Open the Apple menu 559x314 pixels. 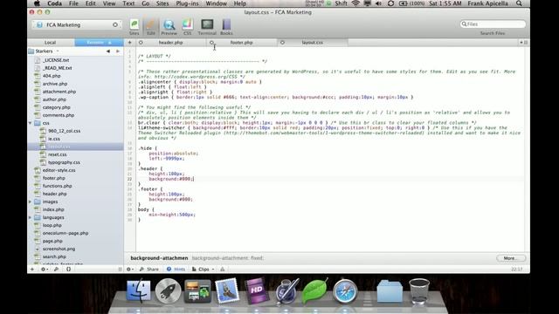pyautogui.click(x=37, y=3)
